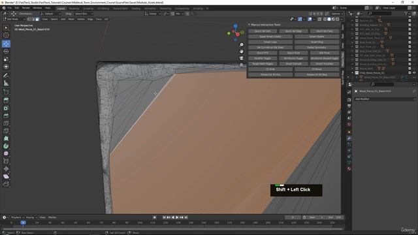Viewport: 418px width, 235px height.
Task: Click the timeline current frame playhead
Action: tap(24, 223)
